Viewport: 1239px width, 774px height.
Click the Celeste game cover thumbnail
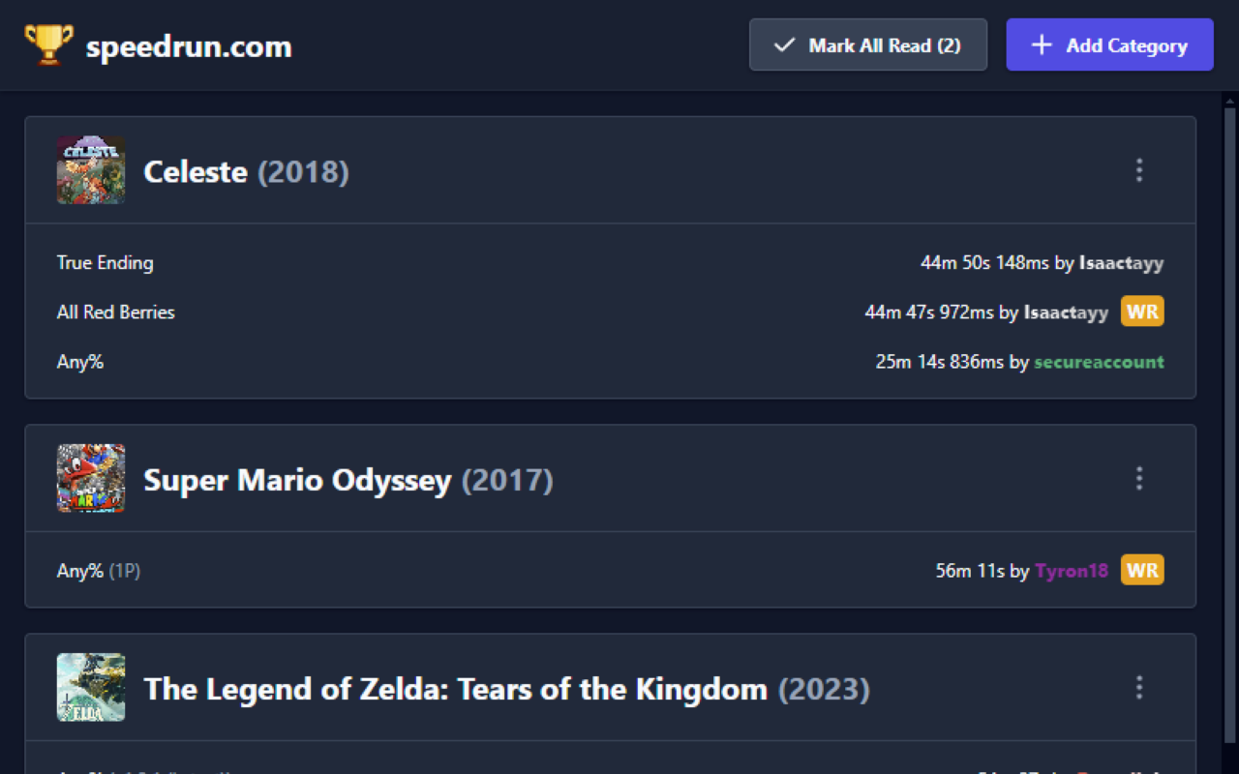coord(91,170)
